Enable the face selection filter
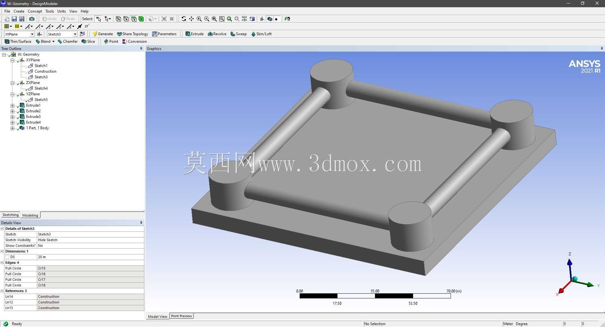605x327 pixels. pyautogui.click(x=134, y=19)
